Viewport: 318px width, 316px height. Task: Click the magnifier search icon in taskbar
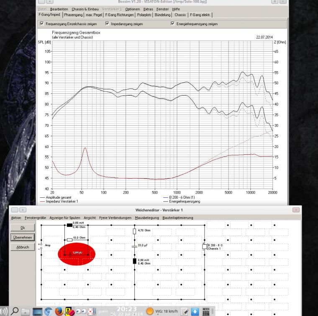point(15,311)
